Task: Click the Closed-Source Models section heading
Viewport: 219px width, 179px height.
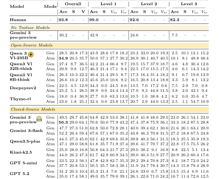Action: [33, 109]
